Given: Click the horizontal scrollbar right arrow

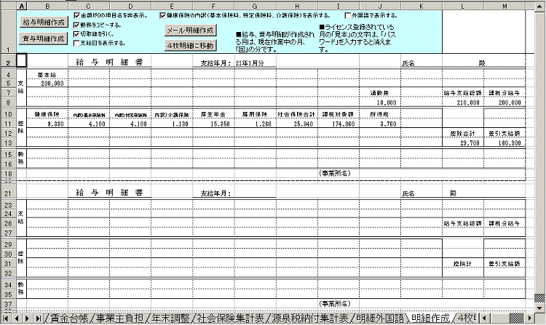Looking at the screenshot, I should [x=531, y=318].
